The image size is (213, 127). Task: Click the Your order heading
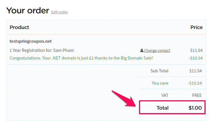28,11
